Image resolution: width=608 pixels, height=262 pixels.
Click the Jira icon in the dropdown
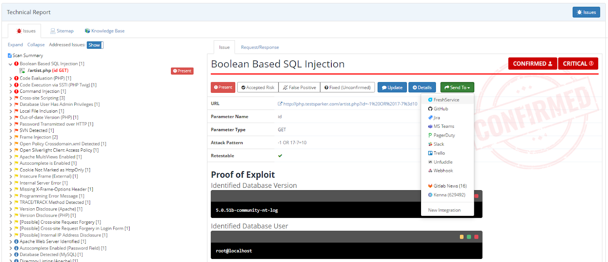point(430,118)
